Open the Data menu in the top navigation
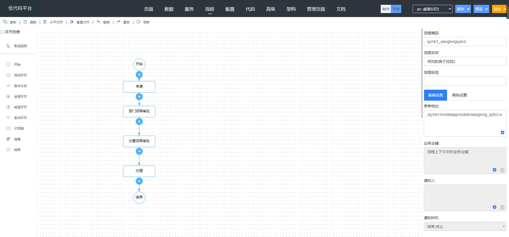Viewport: 509px width, 237px height. (x=169, y=9)
